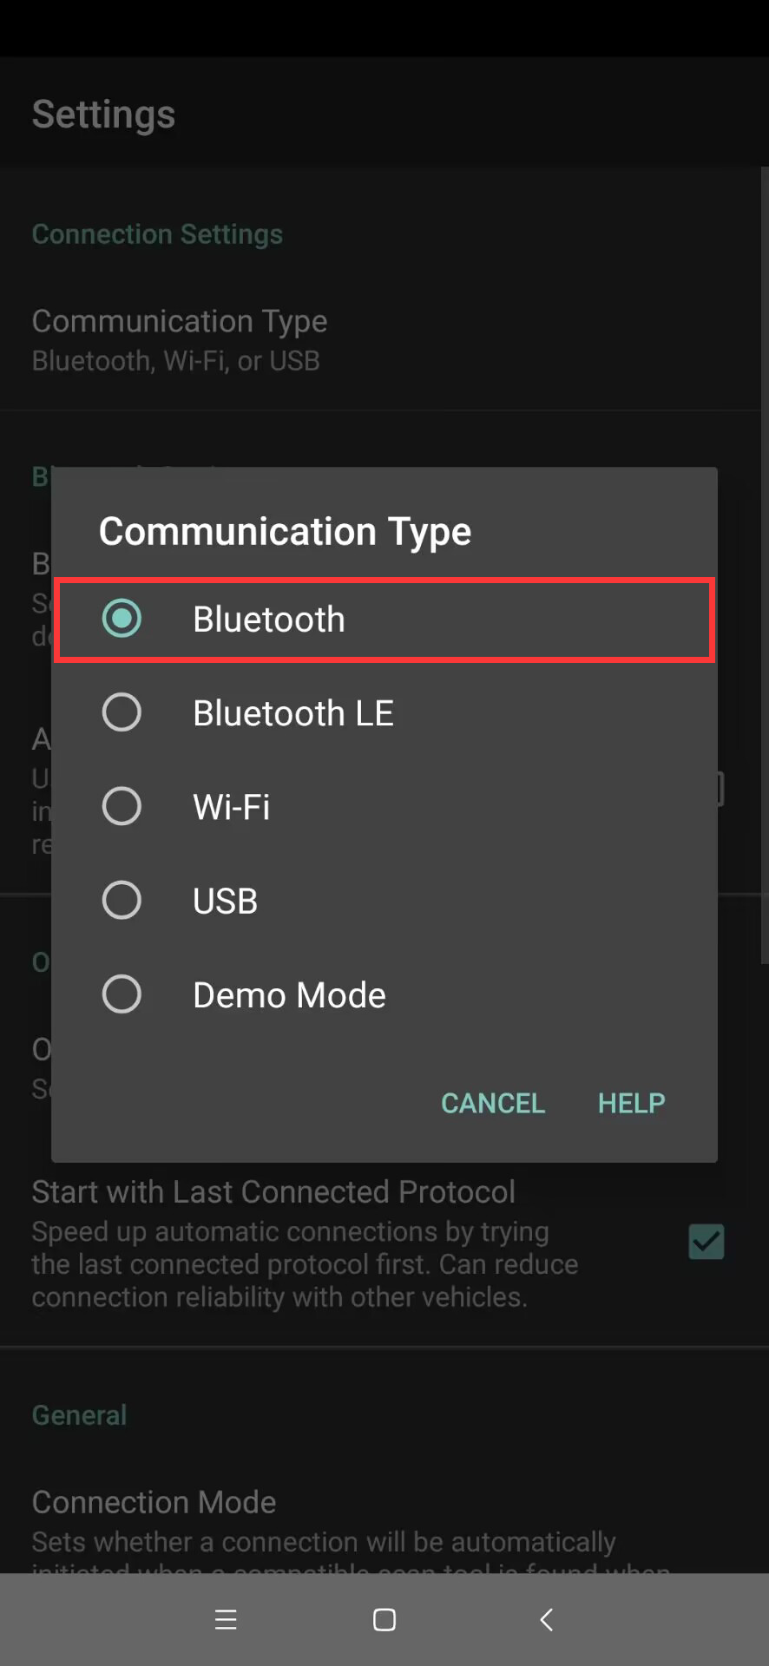Click the Communication Type dialog title
This screenshot has height=1666, width=769.
coord(285,531)
